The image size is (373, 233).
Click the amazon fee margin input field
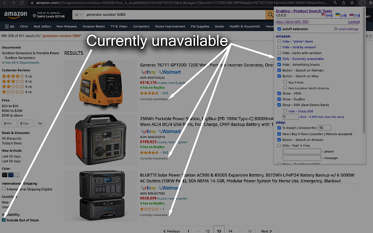[325, 128]
